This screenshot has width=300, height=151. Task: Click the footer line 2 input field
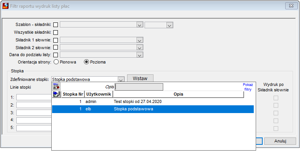click(34, 105)
